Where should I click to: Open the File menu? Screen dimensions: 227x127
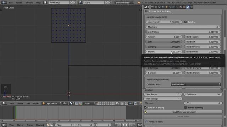point(11,2)
